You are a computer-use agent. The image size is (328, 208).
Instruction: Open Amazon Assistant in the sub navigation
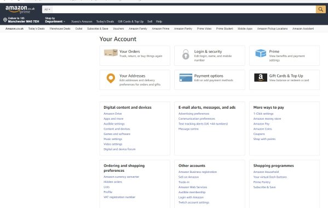pos(303,29)
